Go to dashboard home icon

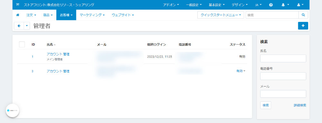18,15
